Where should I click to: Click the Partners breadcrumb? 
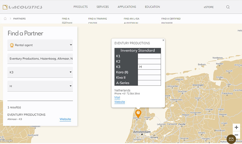(19, 19)
